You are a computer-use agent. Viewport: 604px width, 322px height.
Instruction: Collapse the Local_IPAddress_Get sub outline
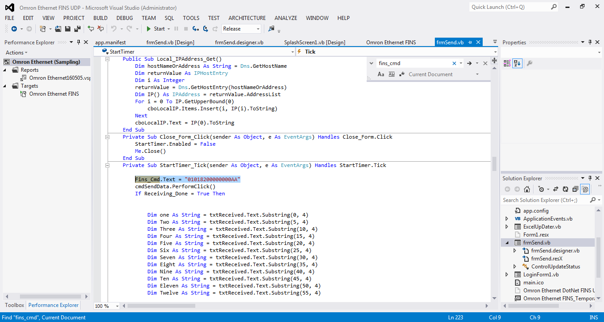click(x=107, y=59)
